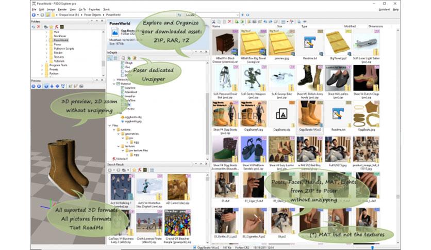Expand the Hierarchy node in InDepth tree
Image resolution: width=431 pixels, height=250 pixels.
[x=114, y=80]
